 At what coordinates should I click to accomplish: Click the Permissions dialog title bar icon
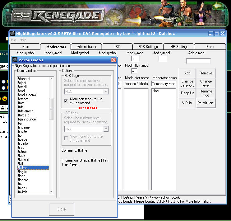15,60
